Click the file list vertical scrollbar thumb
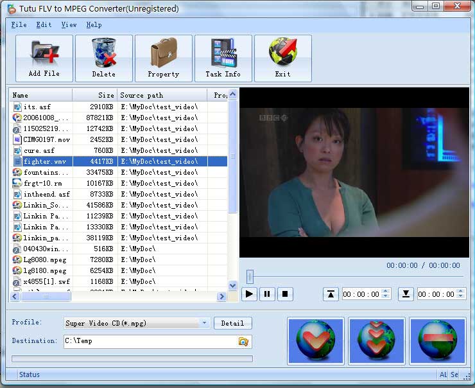Viewport: 475px width, 388px height. click(232, 157)
